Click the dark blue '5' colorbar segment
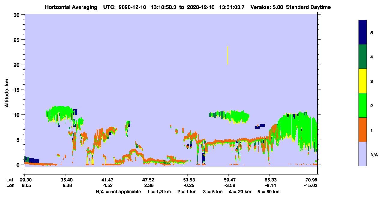Image resolution: width=390 pixels, height=200 pixels. click(x=363, y=32)
